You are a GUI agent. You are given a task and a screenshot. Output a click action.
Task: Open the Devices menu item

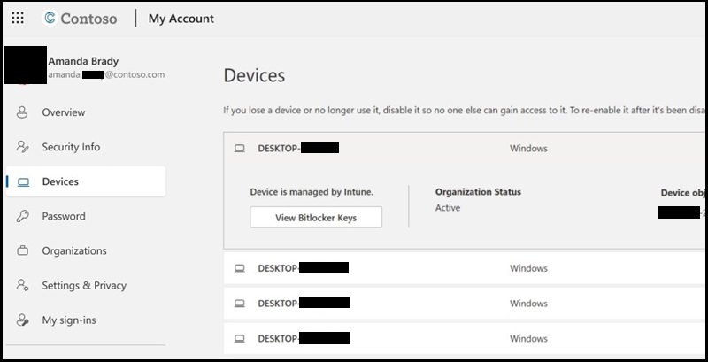(x=60, y=181)
